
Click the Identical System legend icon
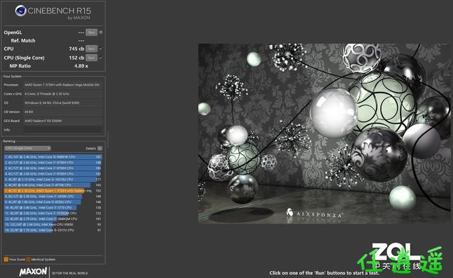point(28,259)
